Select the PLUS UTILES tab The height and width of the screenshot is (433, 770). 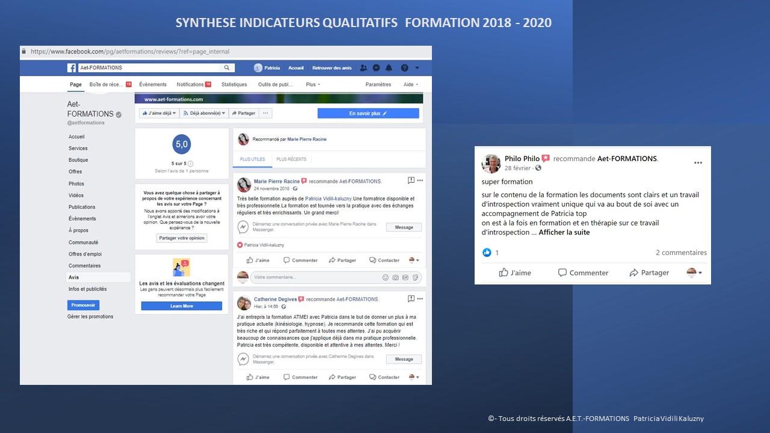click(252, 159)
